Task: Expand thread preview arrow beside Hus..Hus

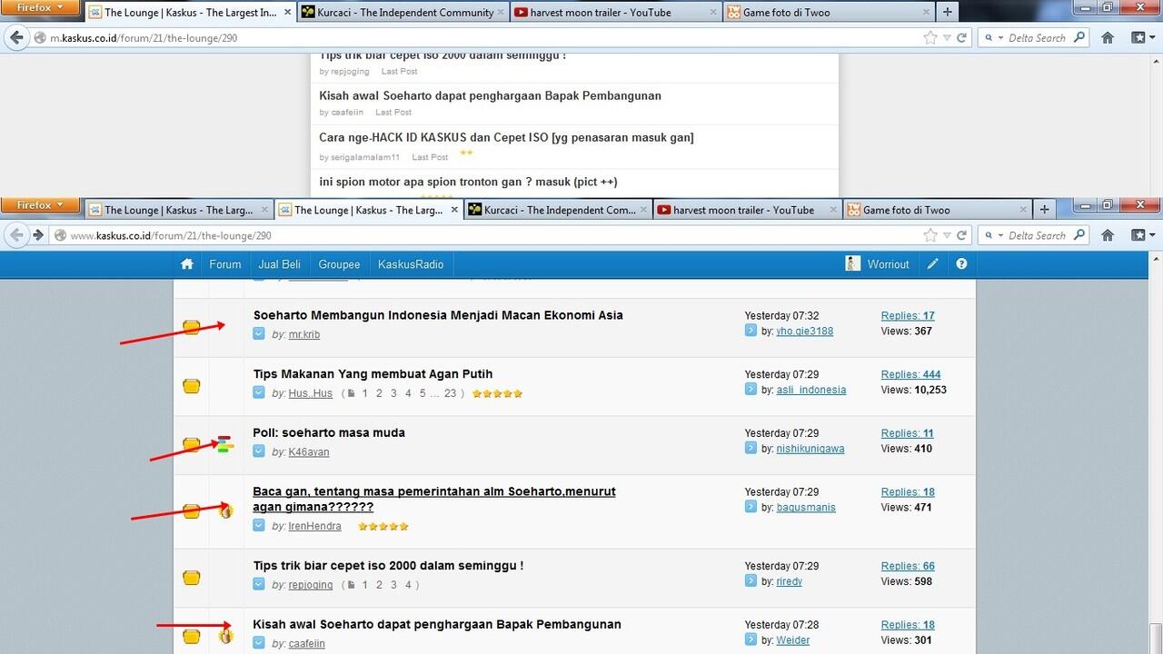Action: pyautogui.click(x=259, y=393)
